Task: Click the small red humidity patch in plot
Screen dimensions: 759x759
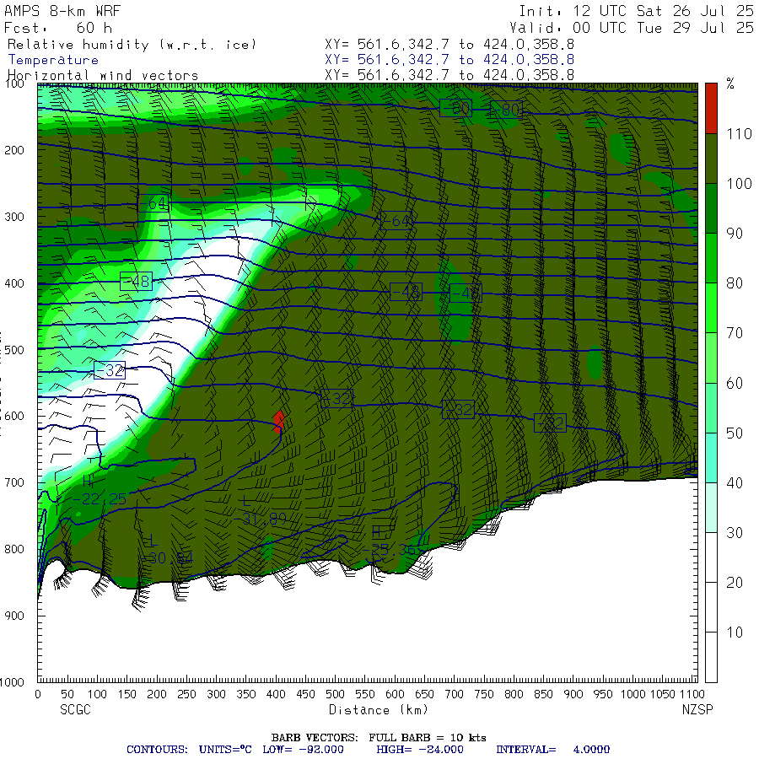Action: point(278,422)
